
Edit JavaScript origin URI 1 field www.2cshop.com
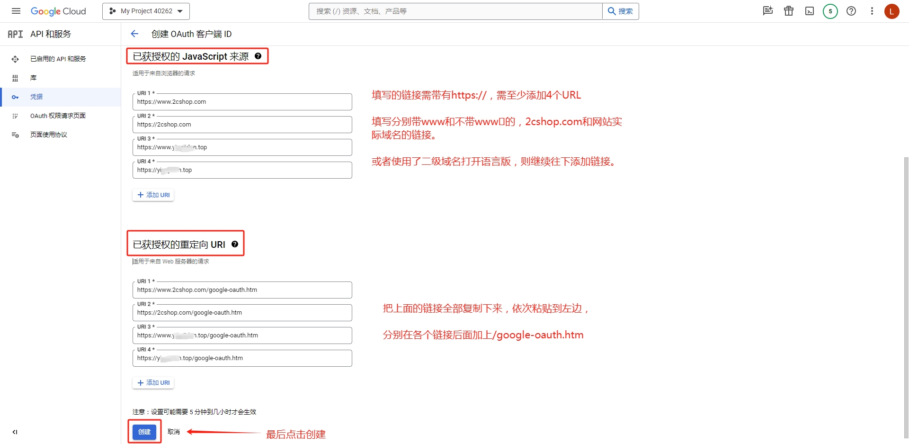pos(242,102)
